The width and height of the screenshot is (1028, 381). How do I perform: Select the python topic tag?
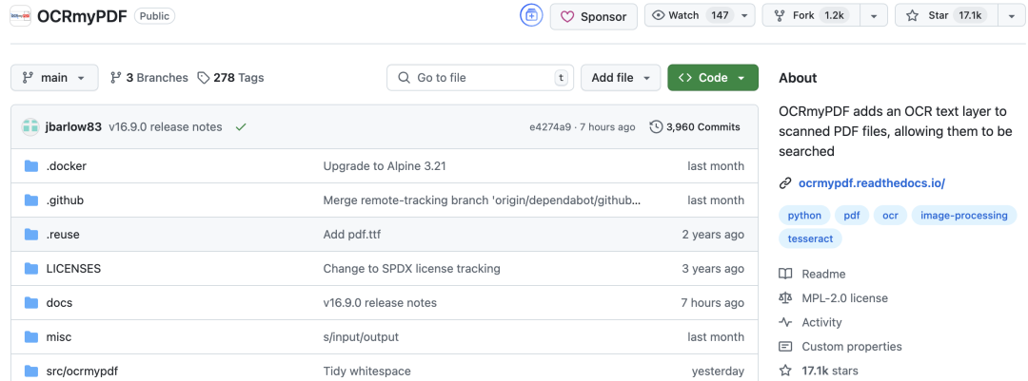pos(804,216)
